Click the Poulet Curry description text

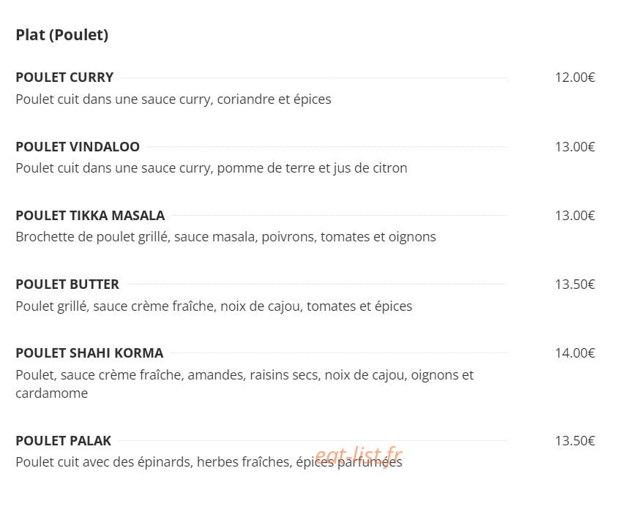point(173,99)
